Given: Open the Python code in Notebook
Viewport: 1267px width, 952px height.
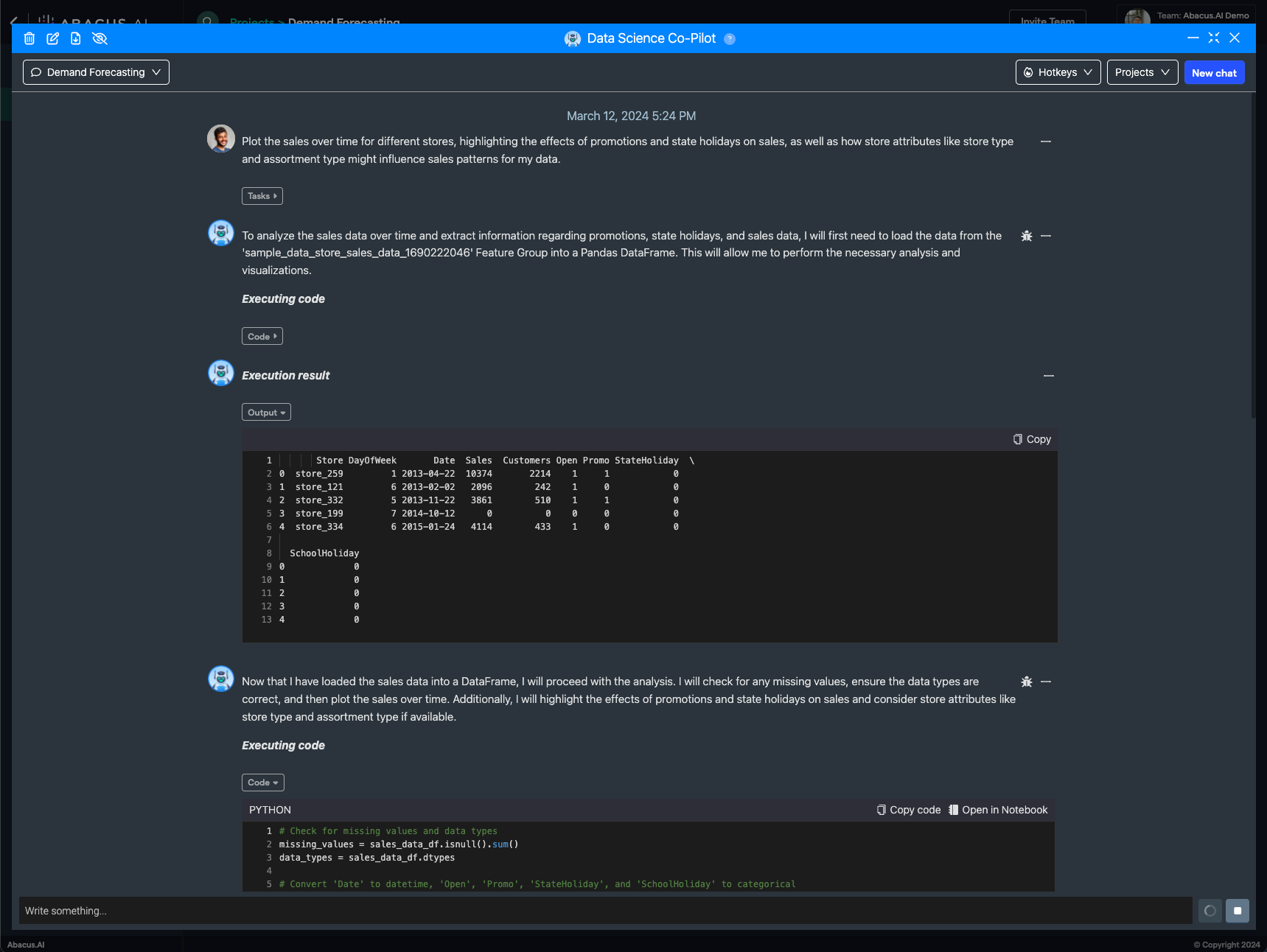Looking at the screenshot, I should click(998, 810).
